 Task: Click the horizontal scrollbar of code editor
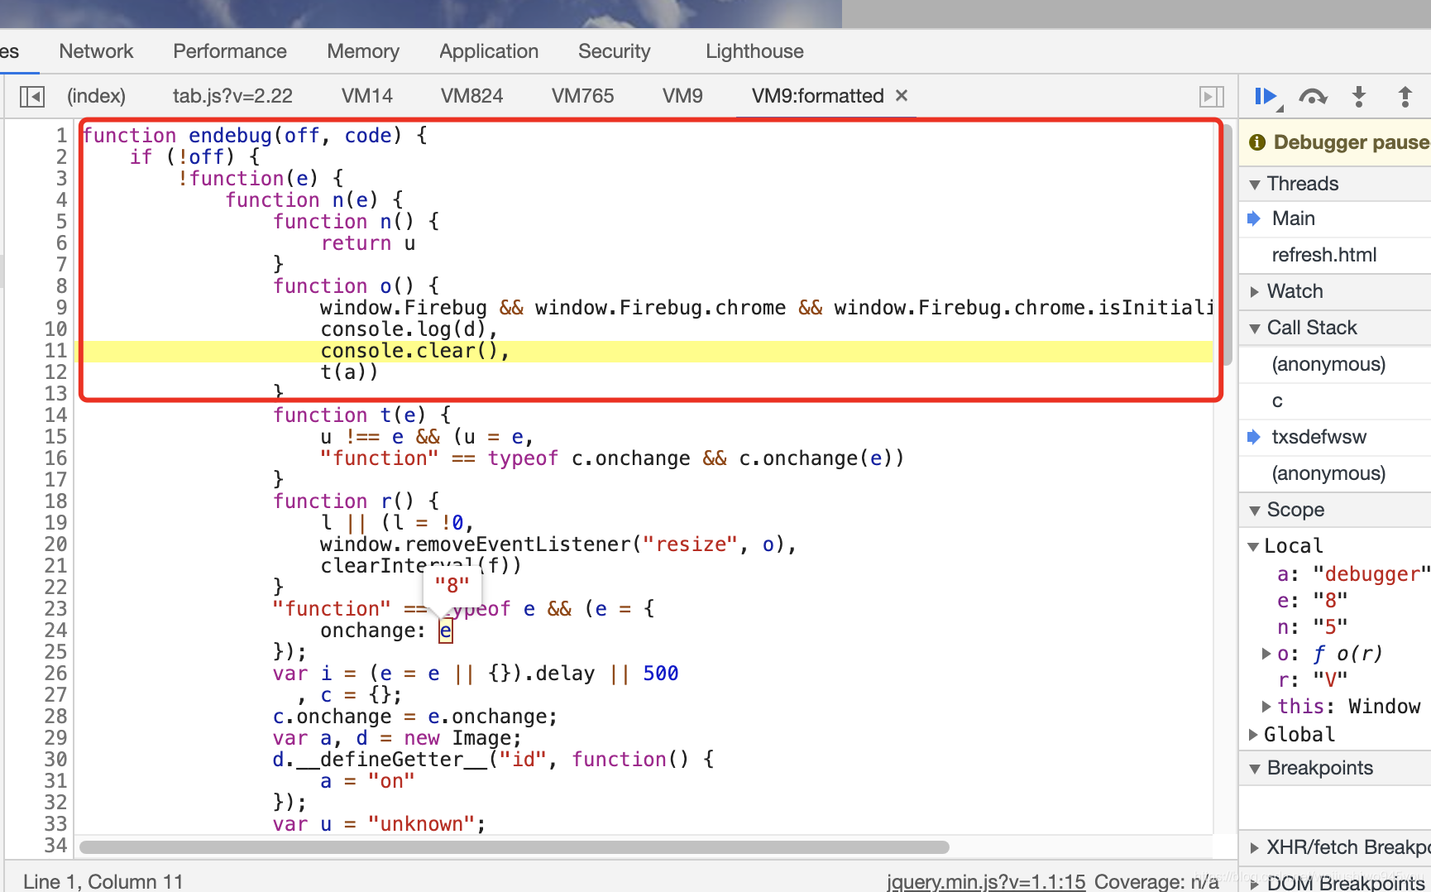tap(514, 847)
